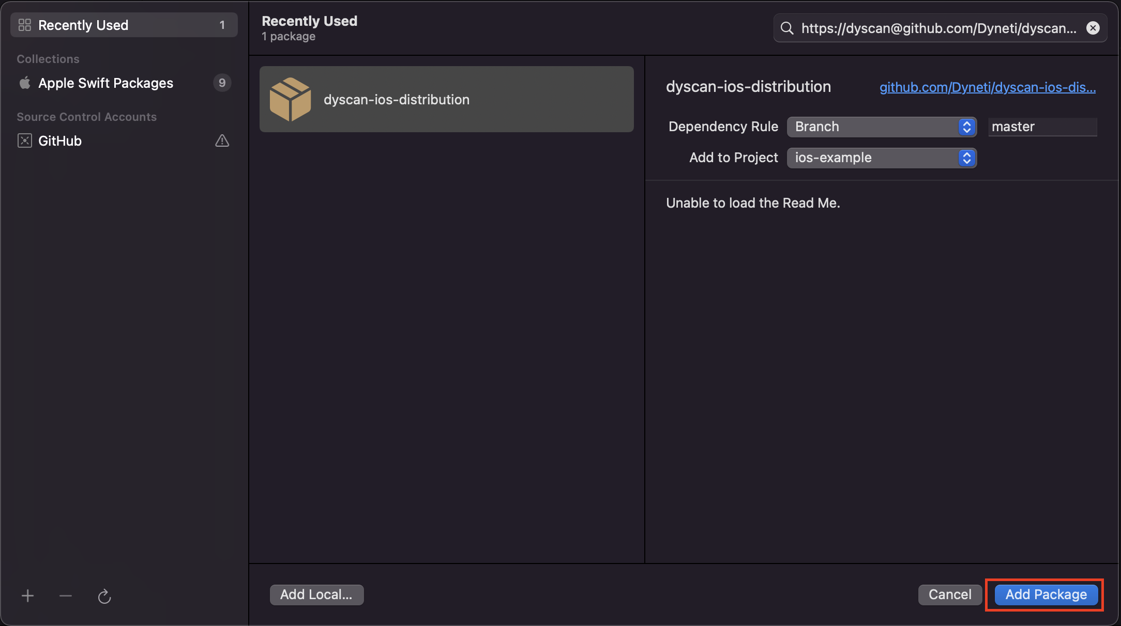1121x626 pixels.
Task: Select Recently Used in the sidebar
Action: (124, 25)
